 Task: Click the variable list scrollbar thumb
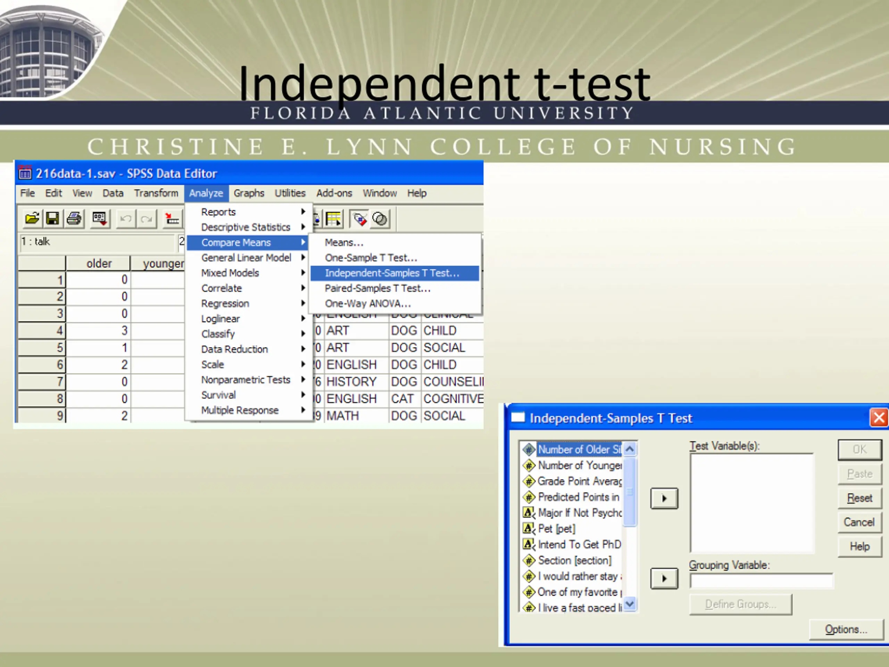coord(630,491)
